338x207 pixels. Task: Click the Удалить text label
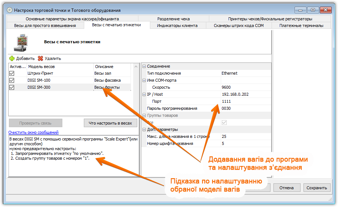pos(53,58)
